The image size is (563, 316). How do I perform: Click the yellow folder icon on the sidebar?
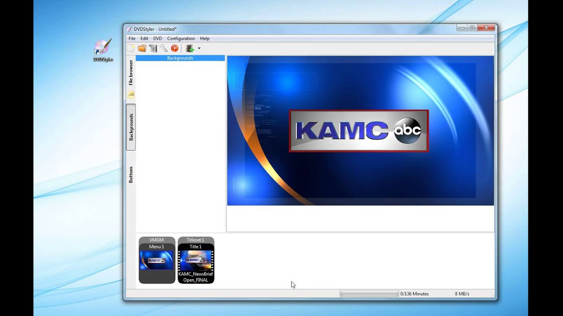click(131, 94)
